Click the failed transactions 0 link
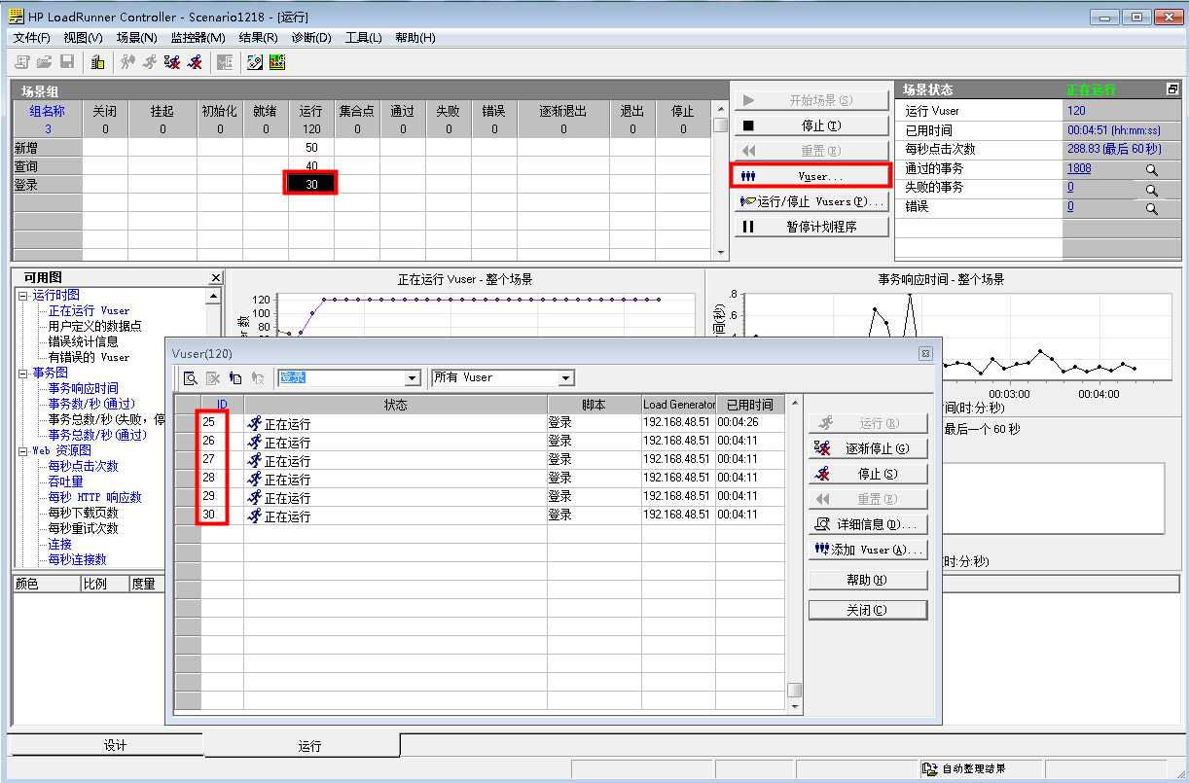 [1070, 187]
